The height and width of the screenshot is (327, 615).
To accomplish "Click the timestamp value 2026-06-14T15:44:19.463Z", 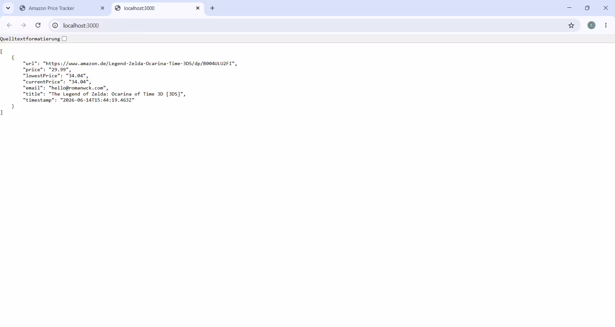I will (x=97, y=100).
